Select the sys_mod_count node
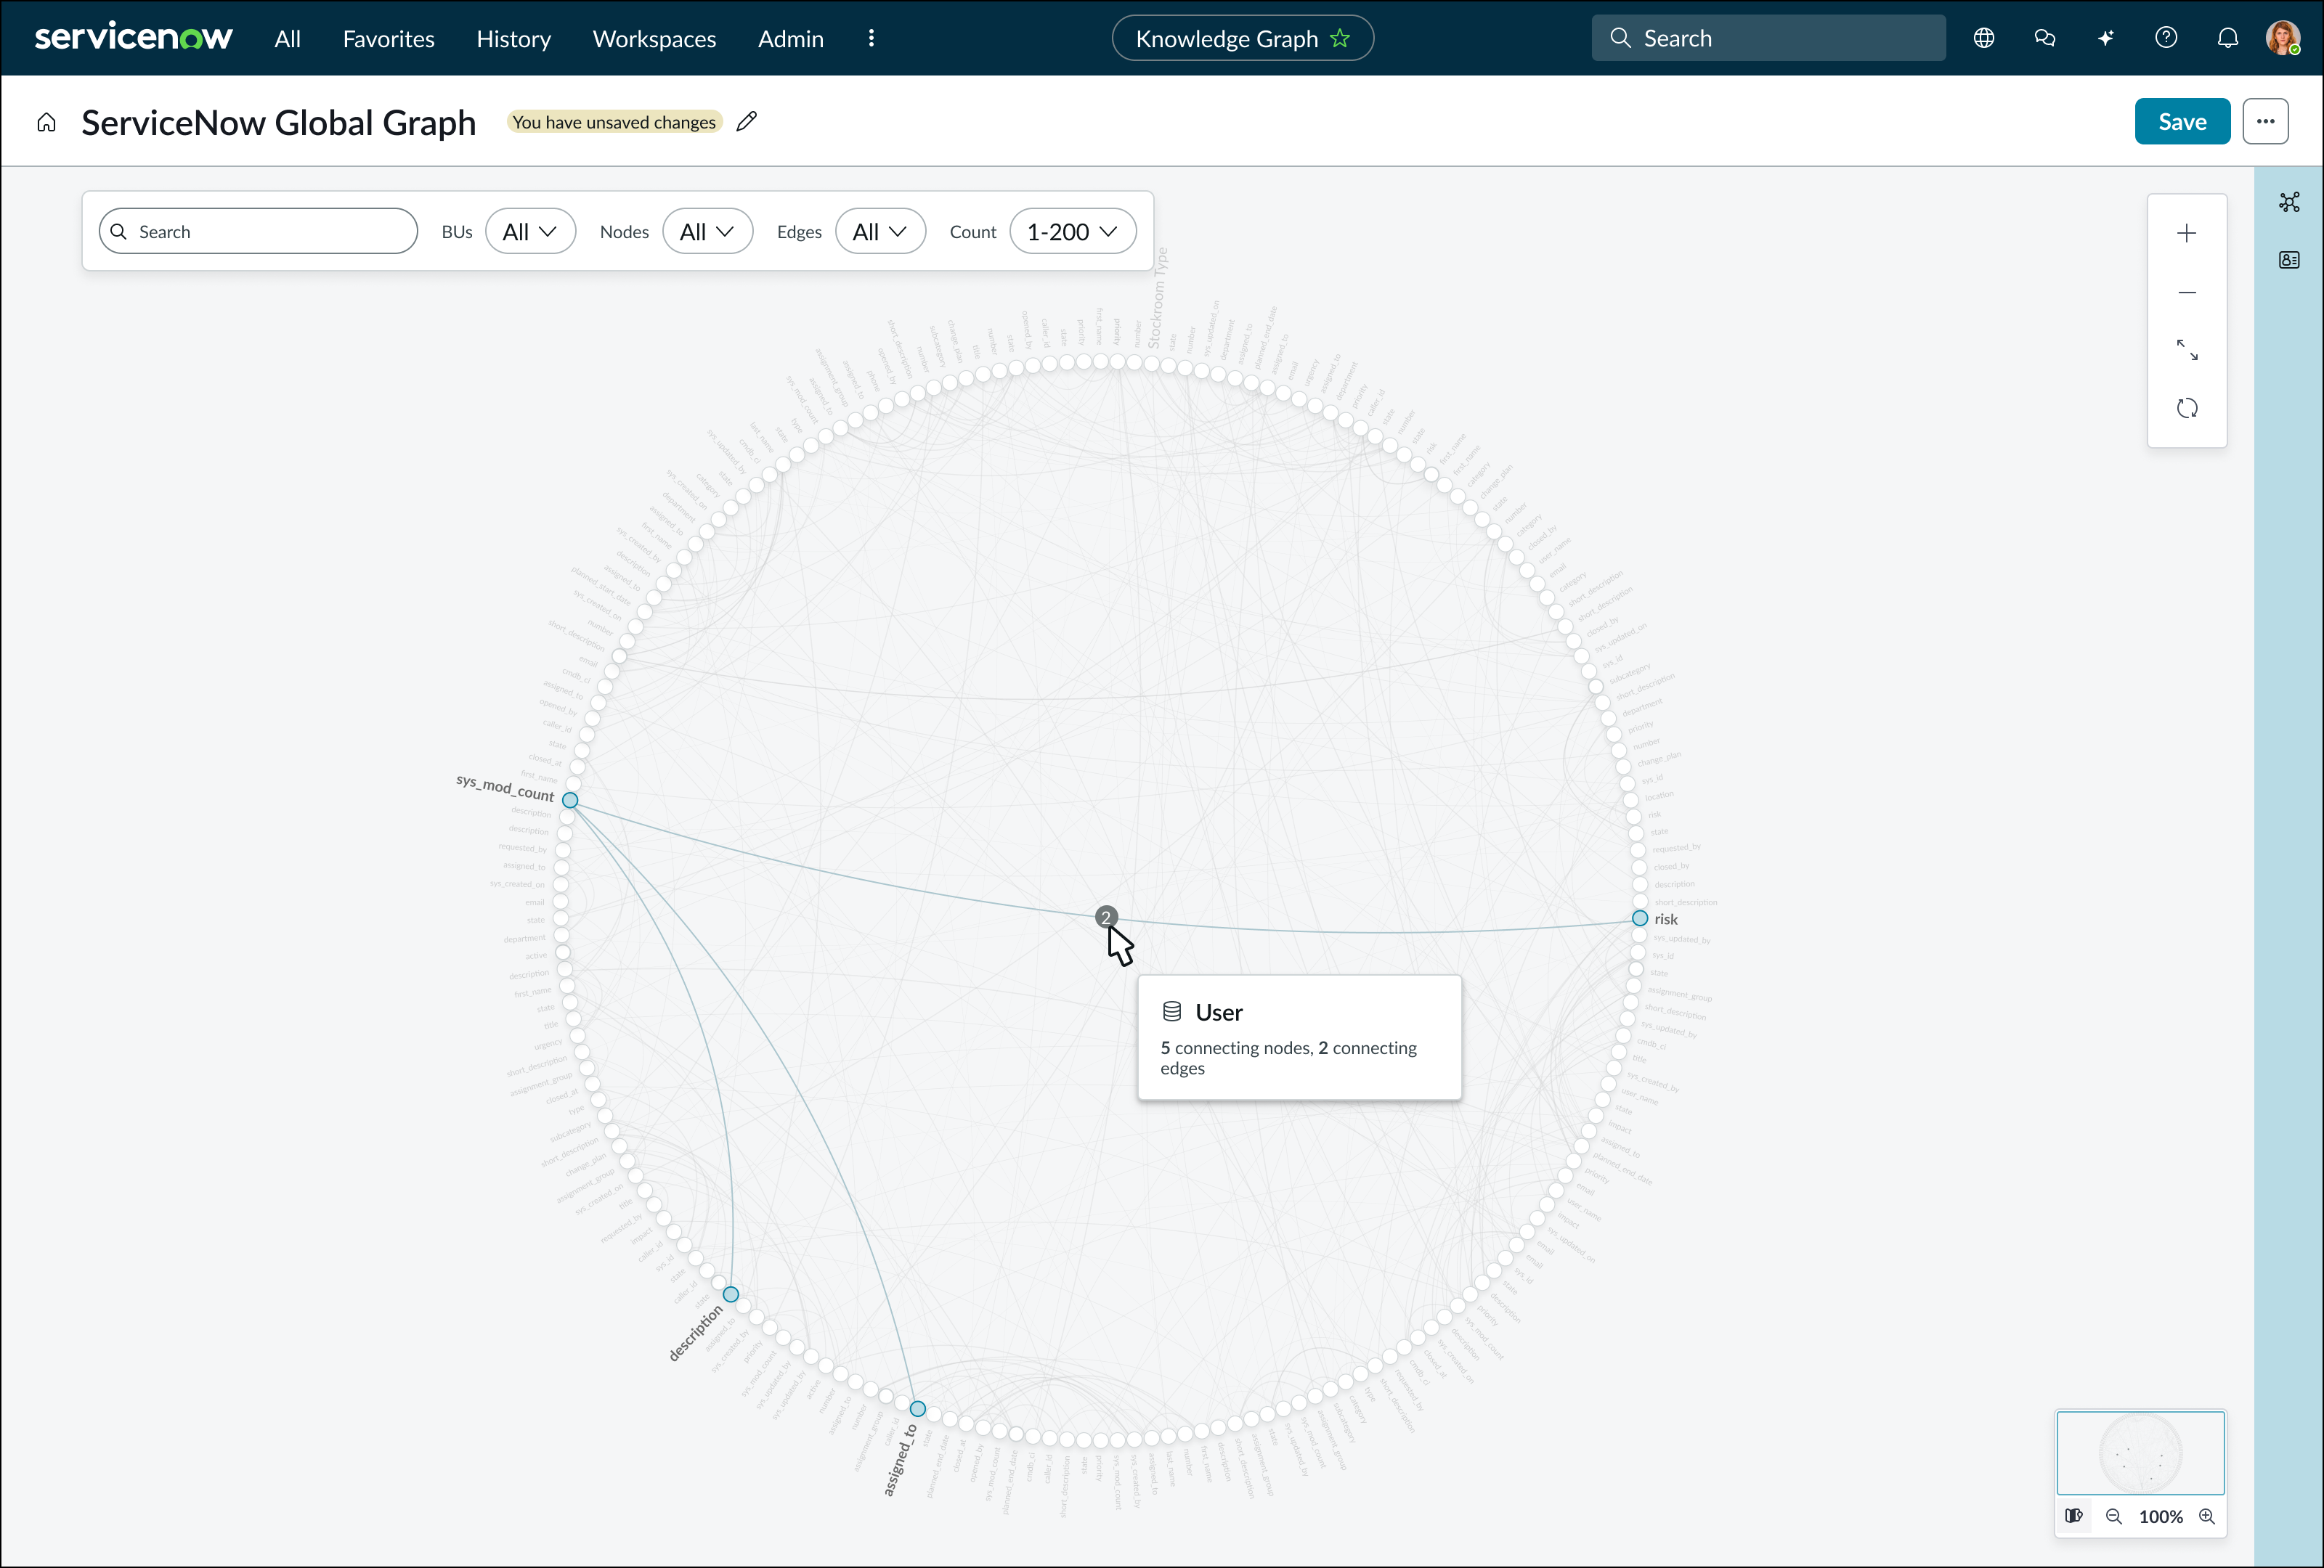Screen dimensions: 2324x1568 click(570, 799)
